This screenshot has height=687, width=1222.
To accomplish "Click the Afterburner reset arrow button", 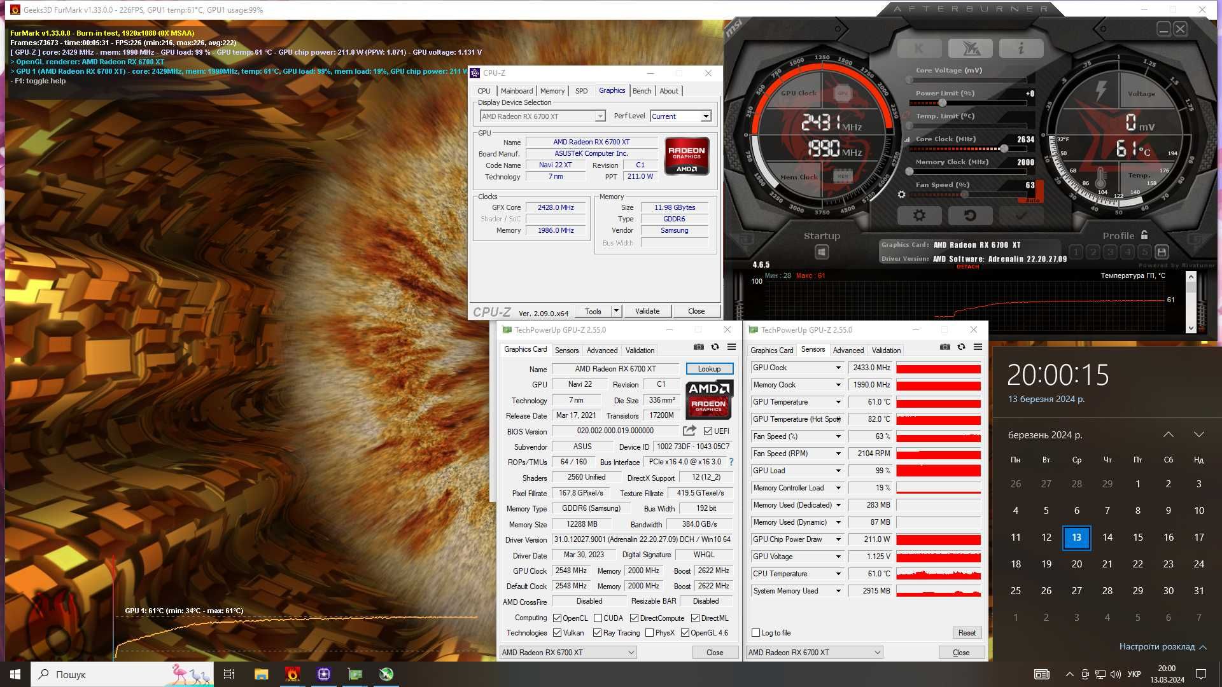I will pos(970,216).
